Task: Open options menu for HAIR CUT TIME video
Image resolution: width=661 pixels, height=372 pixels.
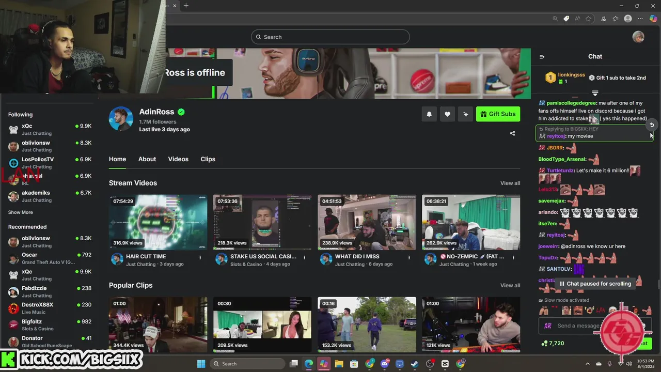Action: coord(200,257)
